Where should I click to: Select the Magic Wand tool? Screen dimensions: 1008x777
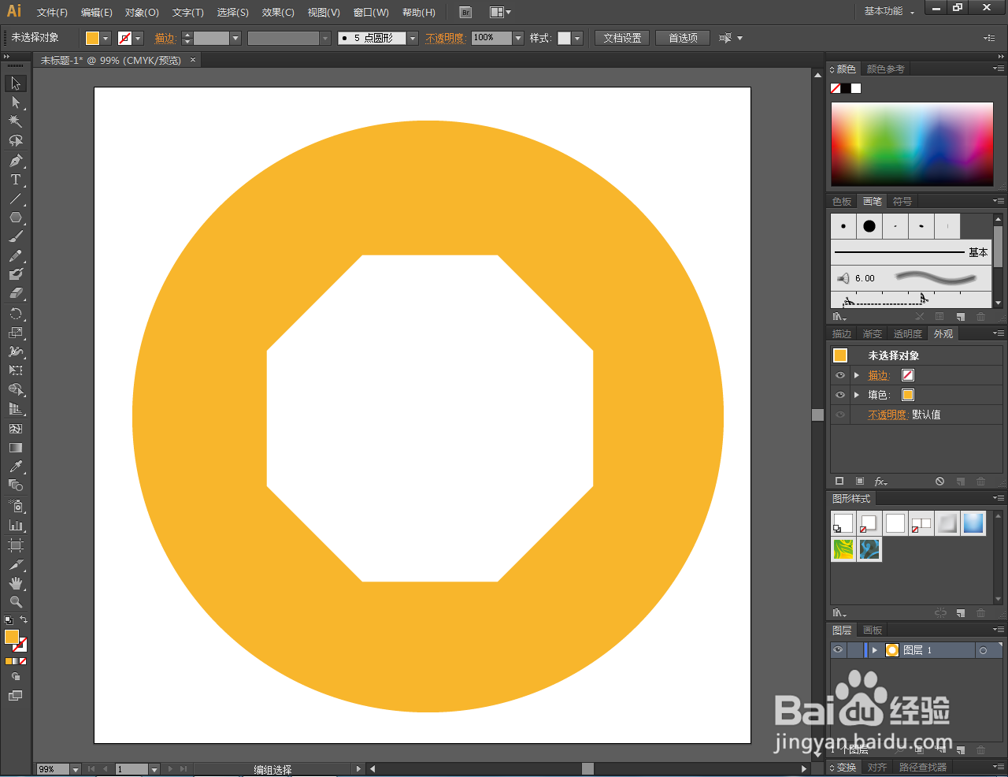[16, 121]
